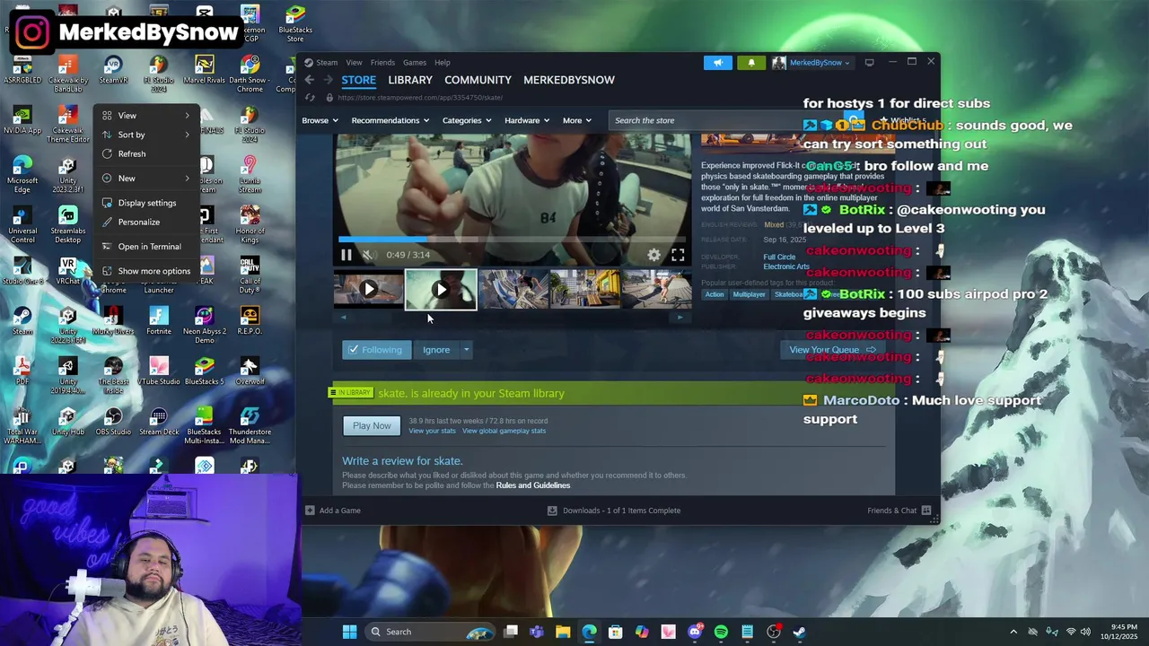This screenshot has width=1149, height=646.
Task: Open the Help menu
Action: coord(443,62)
